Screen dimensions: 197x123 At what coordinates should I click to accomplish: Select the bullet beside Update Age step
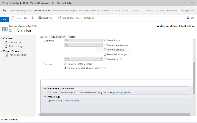pos(45,97)
